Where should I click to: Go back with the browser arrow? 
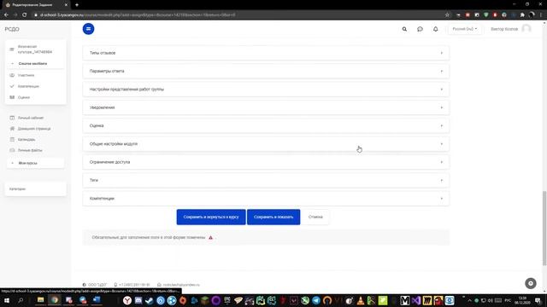click(x=6, y=15)
